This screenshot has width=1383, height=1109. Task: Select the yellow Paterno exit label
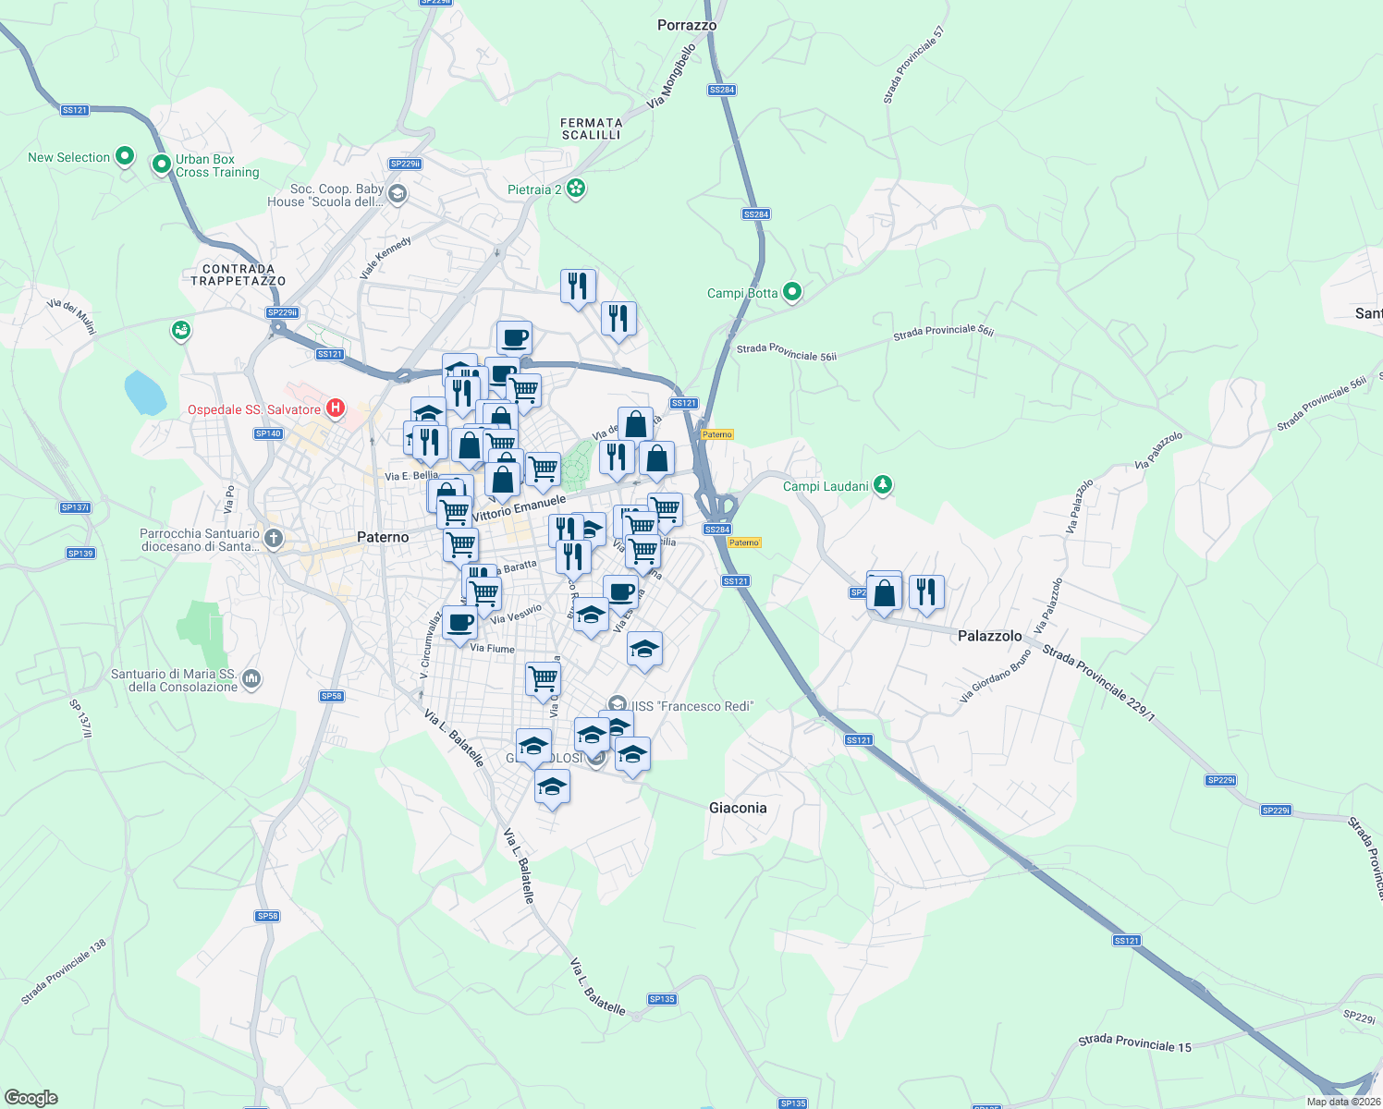tap(718, 434)
